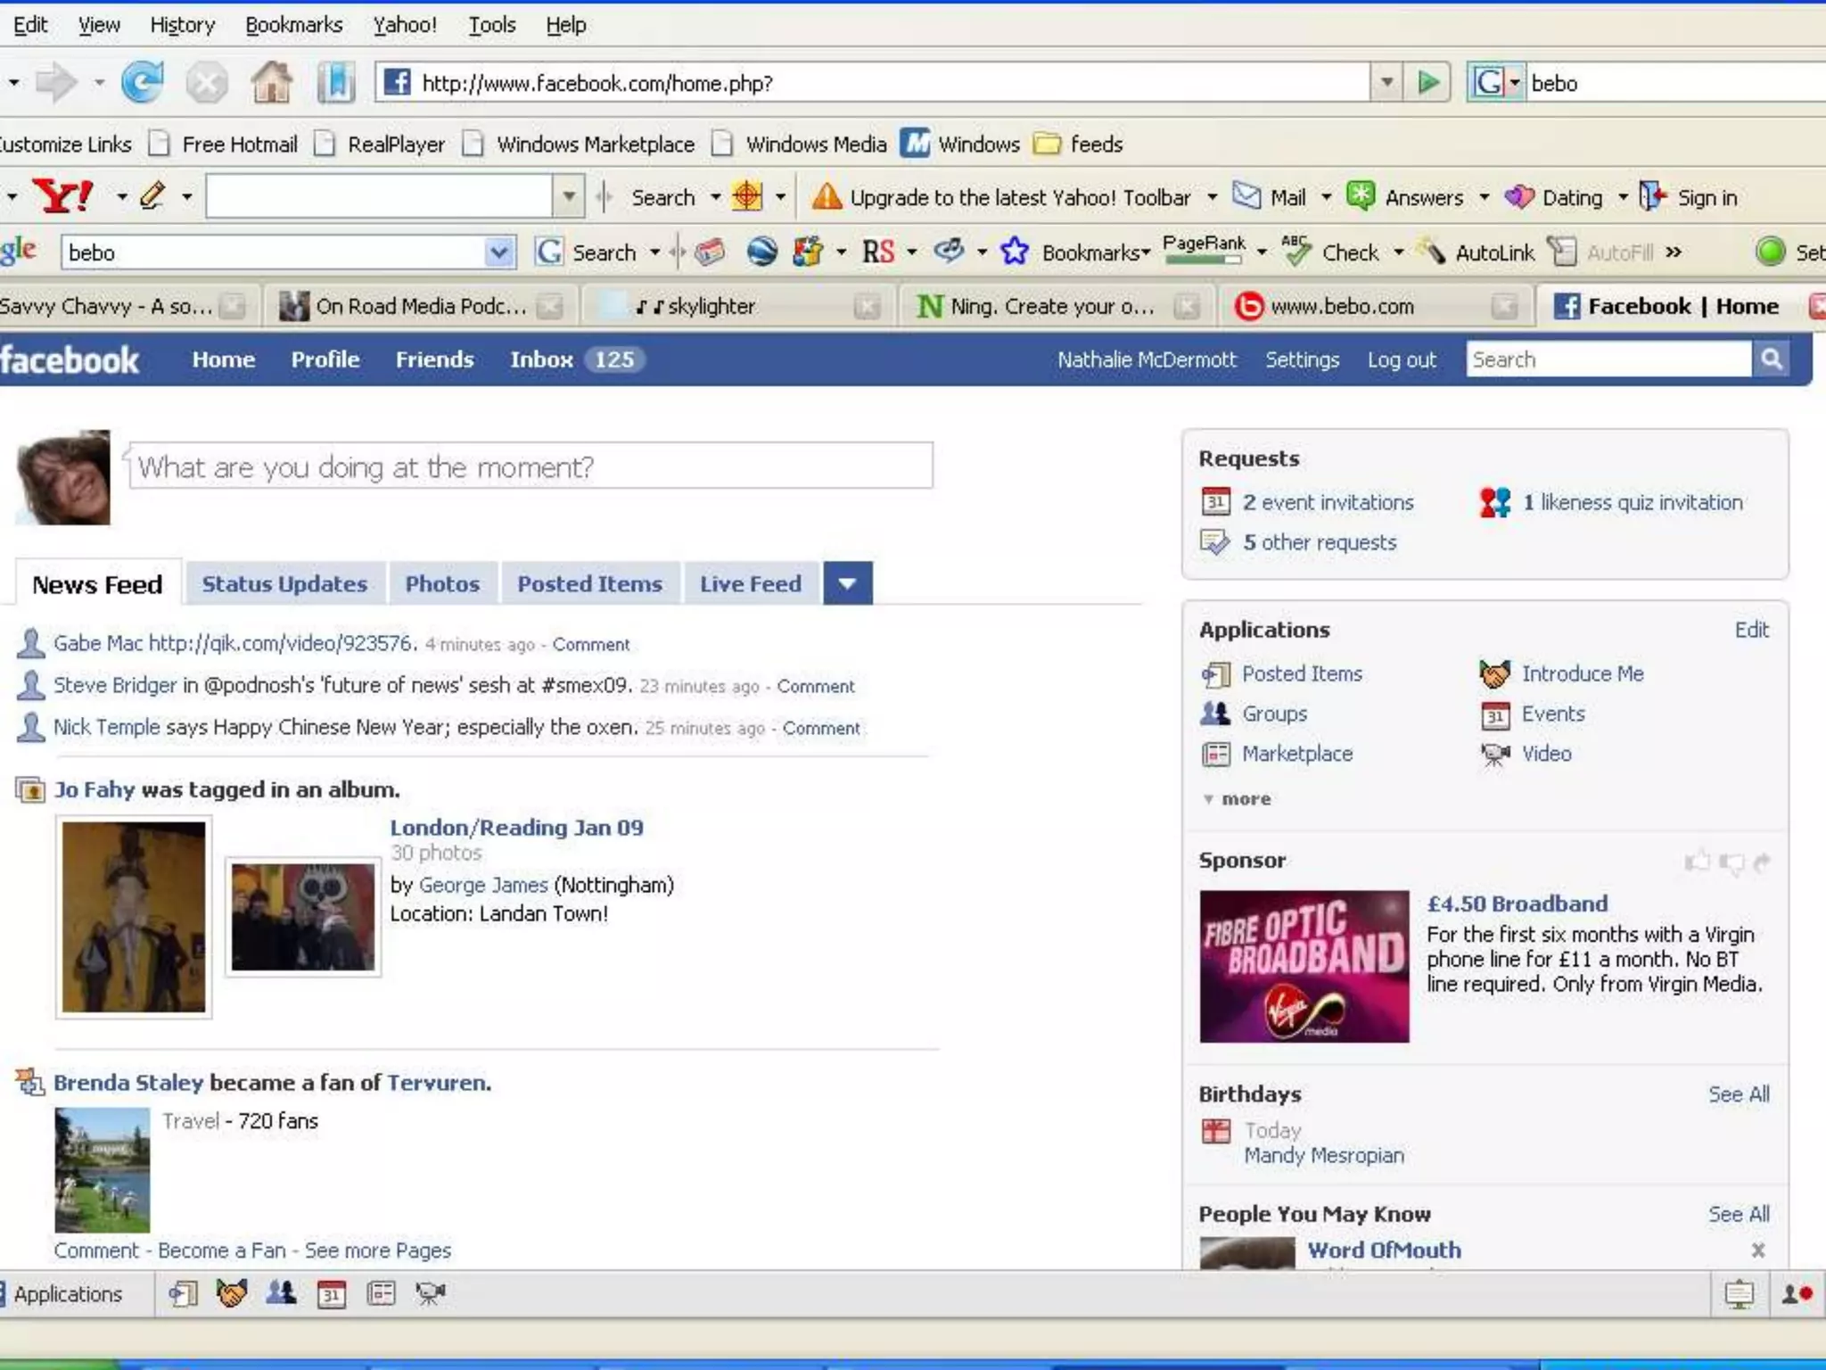Viewport: 1826px width, 1370px height.
Task: Click the browser bookmarks sidebar icon
Action: (x=336, y=83)
